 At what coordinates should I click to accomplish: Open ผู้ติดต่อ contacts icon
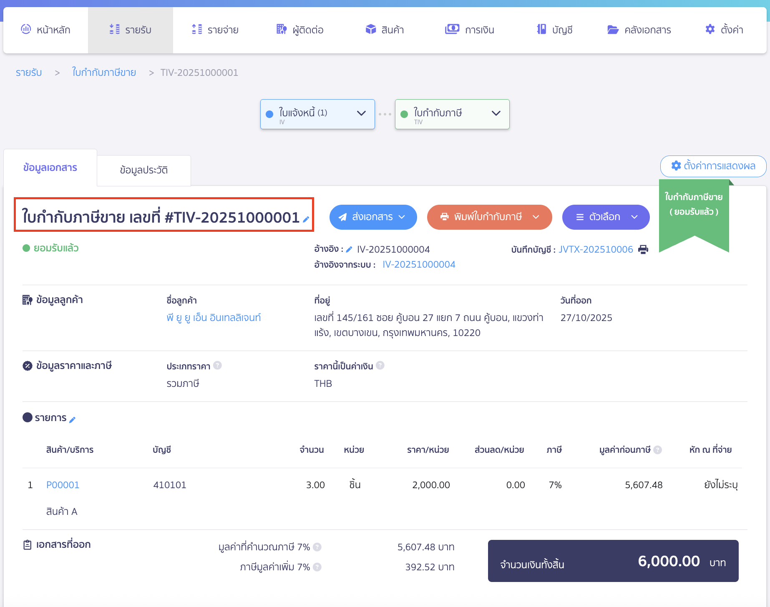(x=281, y=29)
